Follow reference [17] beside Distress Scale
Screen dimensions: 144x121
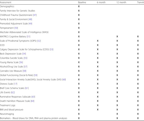[x=16, y=84]
